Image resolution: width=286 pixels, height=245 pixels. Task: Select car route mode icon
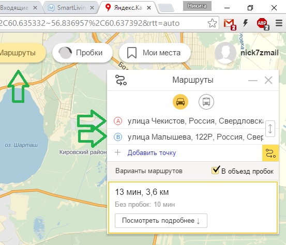(x=180, y=102)
